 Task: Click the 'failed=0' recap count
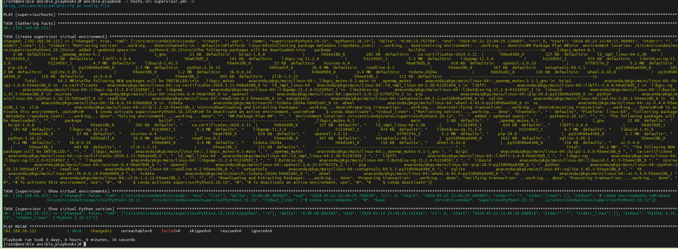pyautogui.click(x=171, y=231)
